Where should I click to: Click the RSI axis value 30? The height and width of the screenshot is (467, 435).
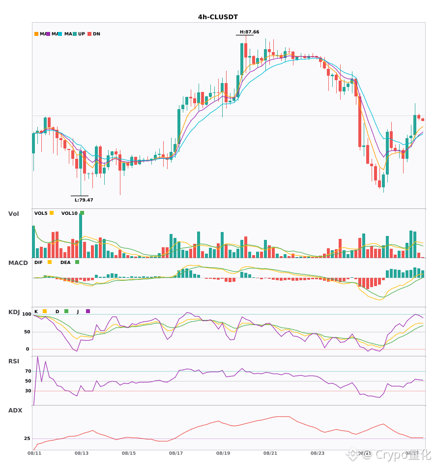[x=29, y=391]
